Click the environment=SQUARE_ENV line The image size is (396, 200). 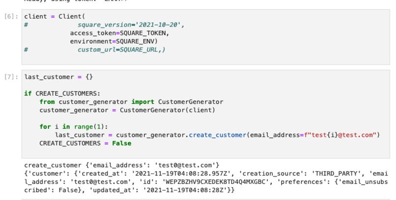point(114,42)
